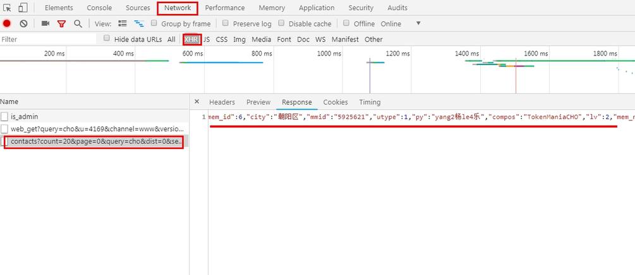The image size is (635, 275).
Task: Select the inspect element picker icon
Action: 8,8
